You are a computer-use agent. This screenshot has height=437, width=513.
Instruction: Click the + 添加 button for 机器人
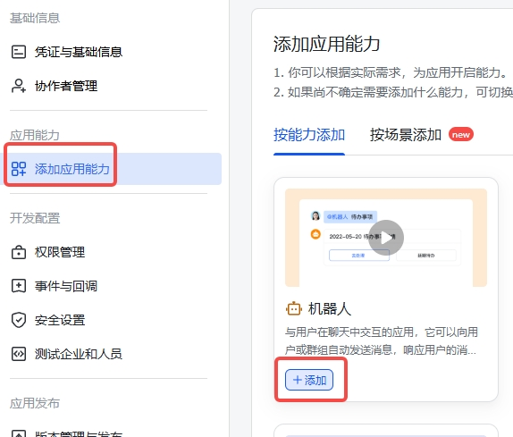tap(309, 380)
